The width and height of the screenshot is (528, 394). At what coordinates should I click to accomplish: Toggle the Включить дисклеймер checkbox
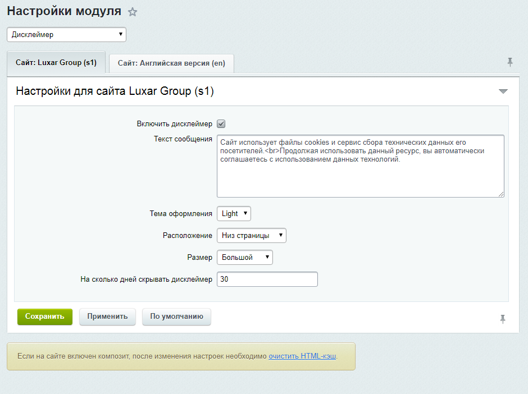pyautogui.click(x=221, y=124)
